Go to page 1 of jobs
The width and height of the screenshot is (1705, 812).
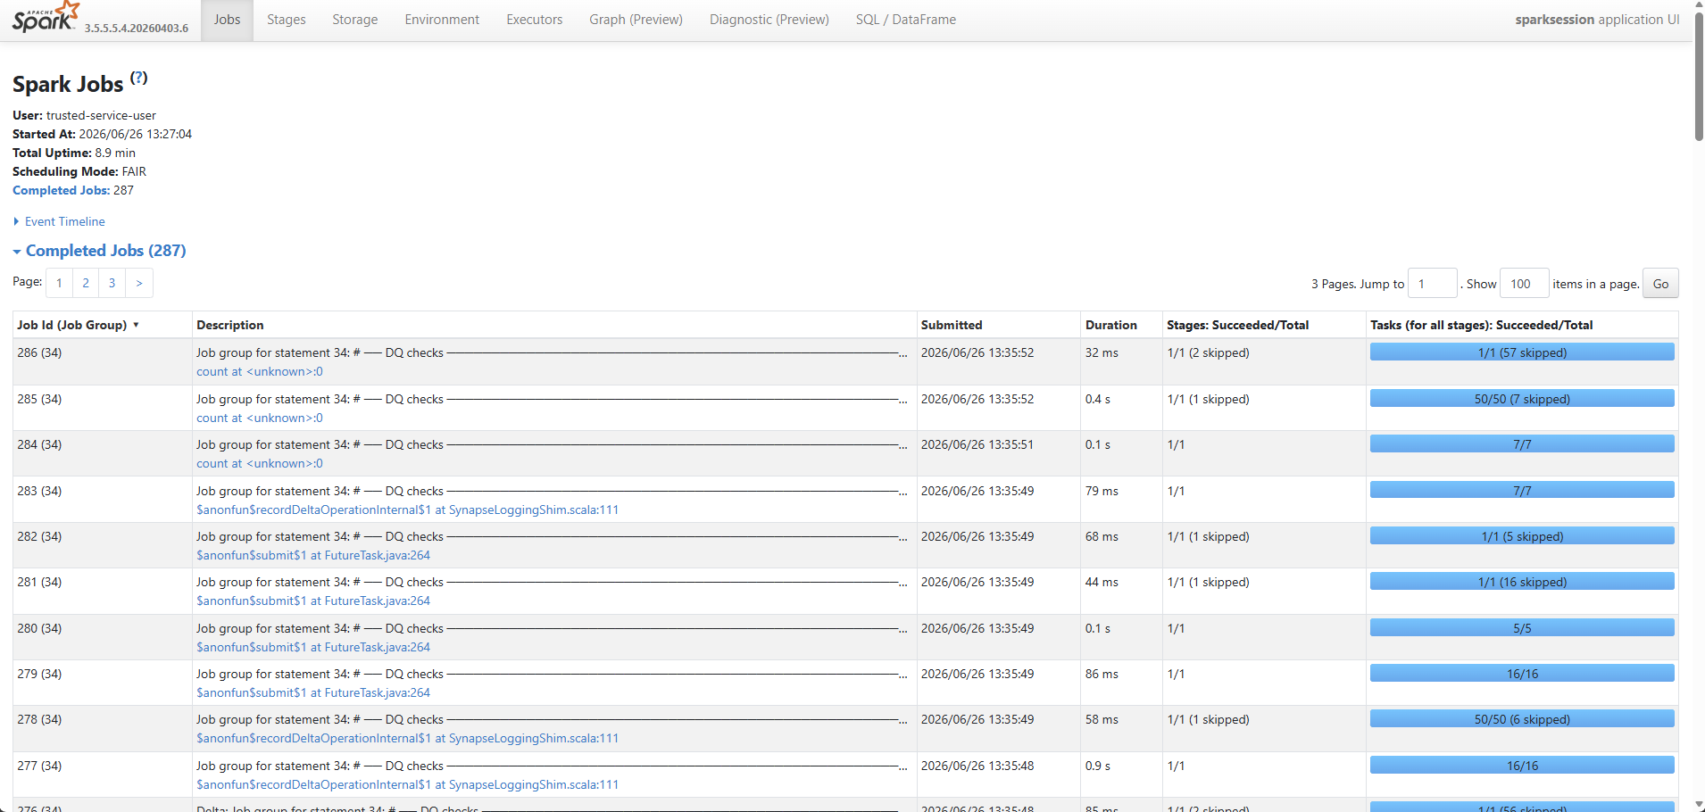pos(59,283)
